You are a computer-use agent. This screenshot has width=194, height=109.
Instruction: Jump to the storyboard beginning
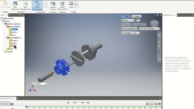[68, 103]
